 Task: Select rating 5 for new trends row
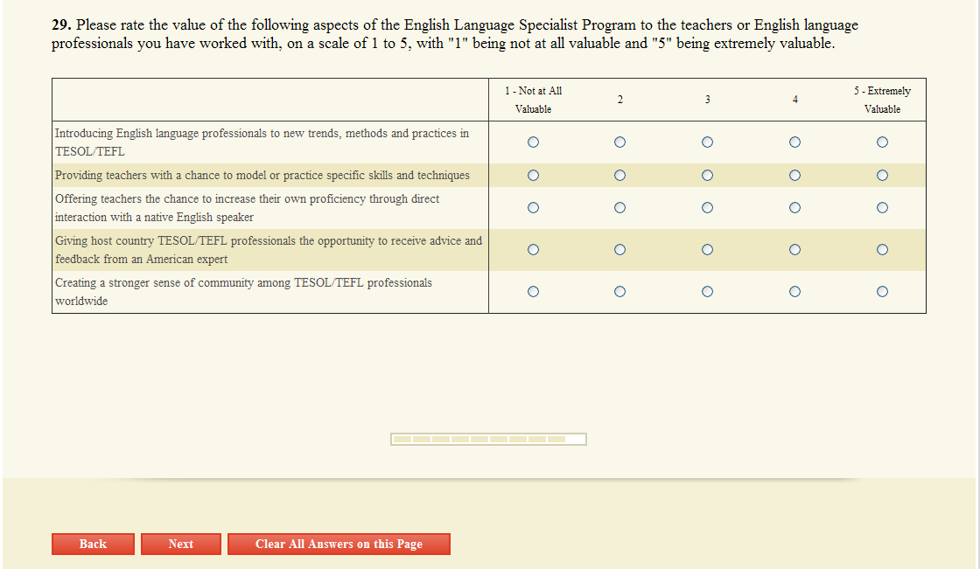[882, 142]
